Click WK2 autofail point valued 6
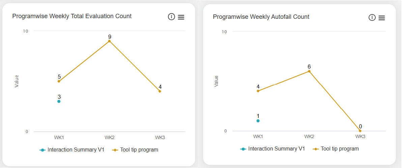 coord(309,71)
